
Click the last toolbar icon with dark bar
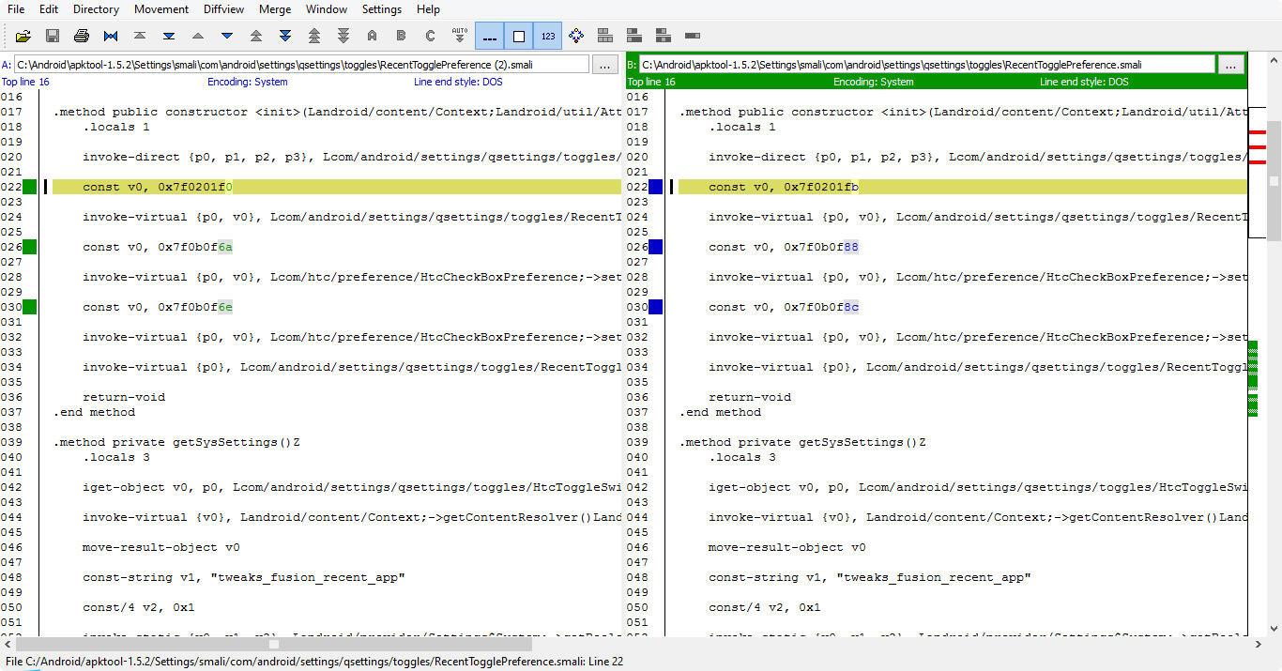pyautogui.click(x=693, y=36)
